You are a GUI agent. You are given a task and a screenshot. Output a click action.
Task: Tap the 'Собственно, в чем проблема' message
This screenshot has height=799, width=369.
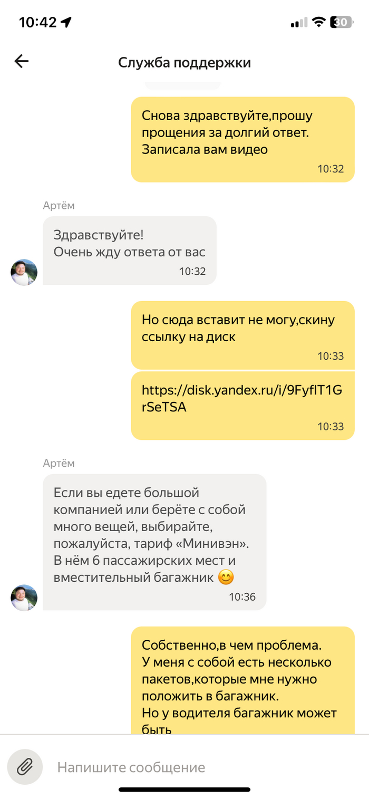tap(242, 680)
